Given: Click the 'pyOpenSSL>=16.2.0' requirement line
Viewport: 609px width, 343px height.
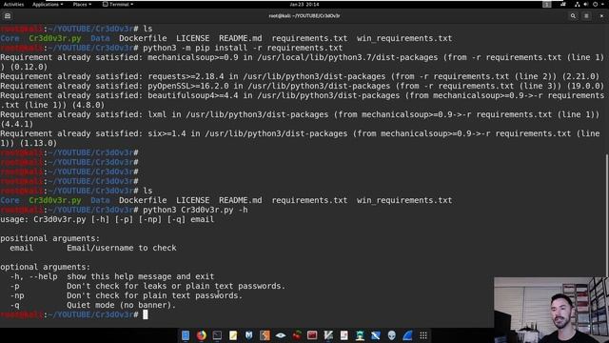Looking at the screenshot, I should [303, 86].
